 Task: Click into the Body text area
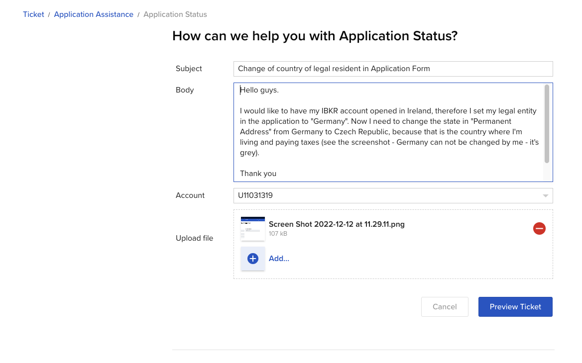pyautogui.click(x=393, y=132)
